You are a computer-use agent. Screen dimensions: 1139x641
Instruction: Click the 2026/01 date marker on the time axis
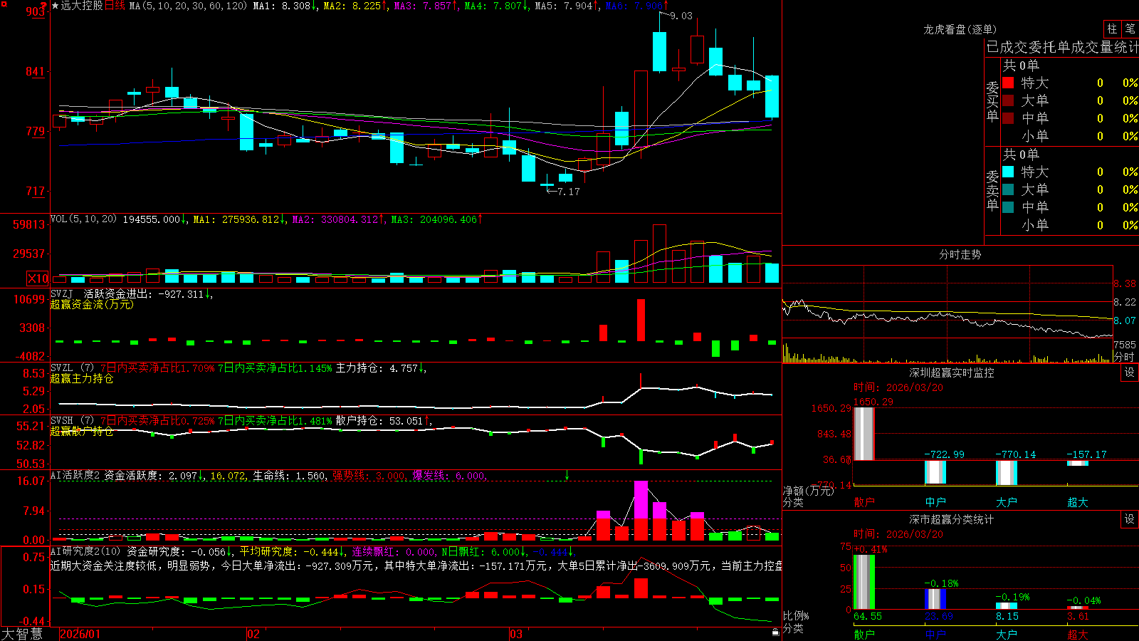(x=80, y=634)
